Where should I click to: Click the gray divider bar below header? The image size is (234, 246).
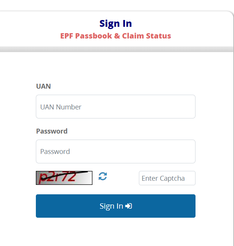[x=115, y=49]
